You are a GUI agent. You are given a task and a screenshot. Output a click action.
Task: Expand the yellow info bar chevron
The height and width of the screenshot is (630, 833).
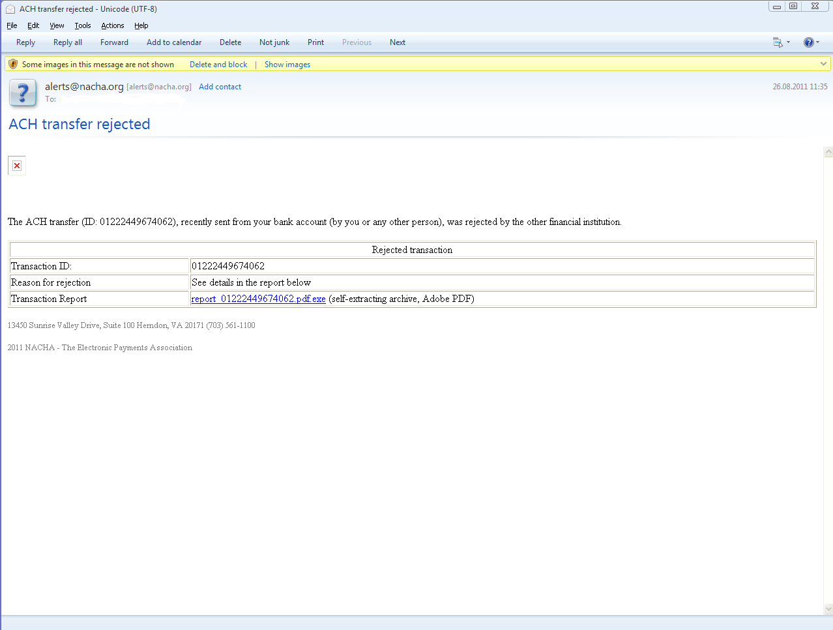pyautogui.click(x=823, y=64)
